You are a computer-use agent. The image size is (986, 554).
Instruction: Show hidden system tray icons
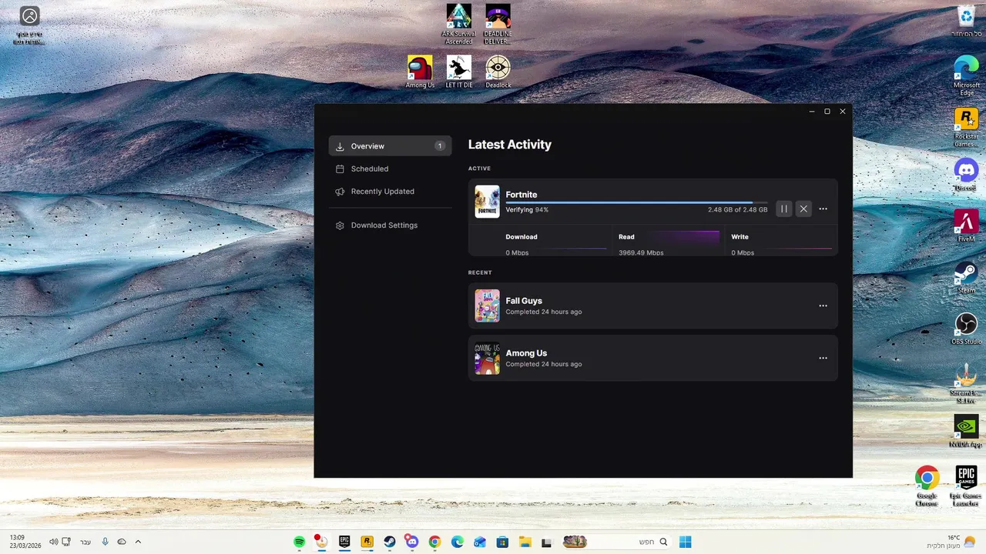[139, 542]
